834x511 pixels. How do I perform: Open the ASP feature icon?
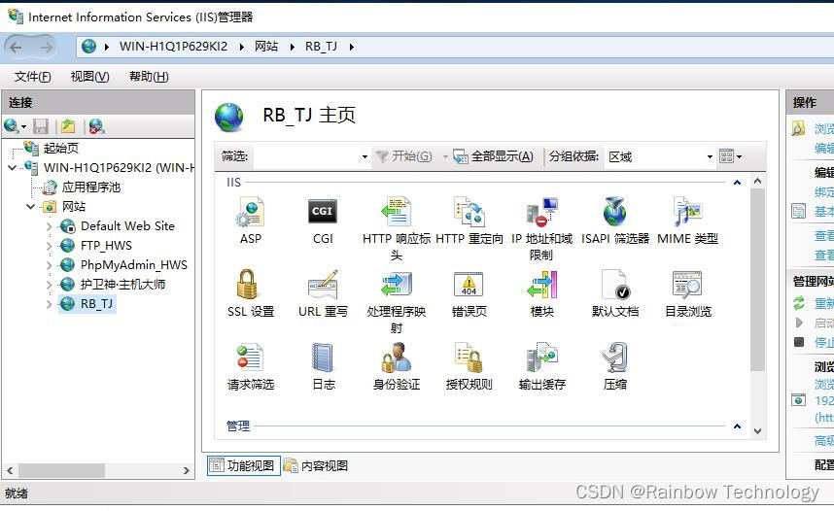251,221
